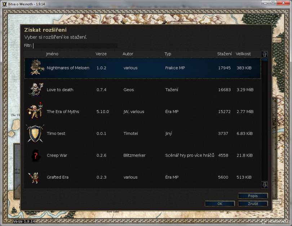Cancel the dialog with Zrušit

[x=253, y=204]
